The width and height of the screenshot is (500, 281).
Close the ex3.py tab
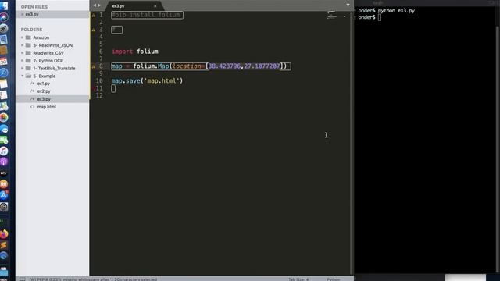(155, 6)
